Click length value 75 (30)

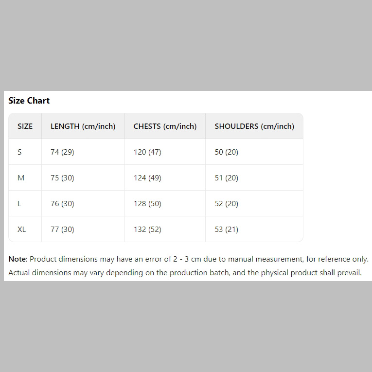point(62,178)
